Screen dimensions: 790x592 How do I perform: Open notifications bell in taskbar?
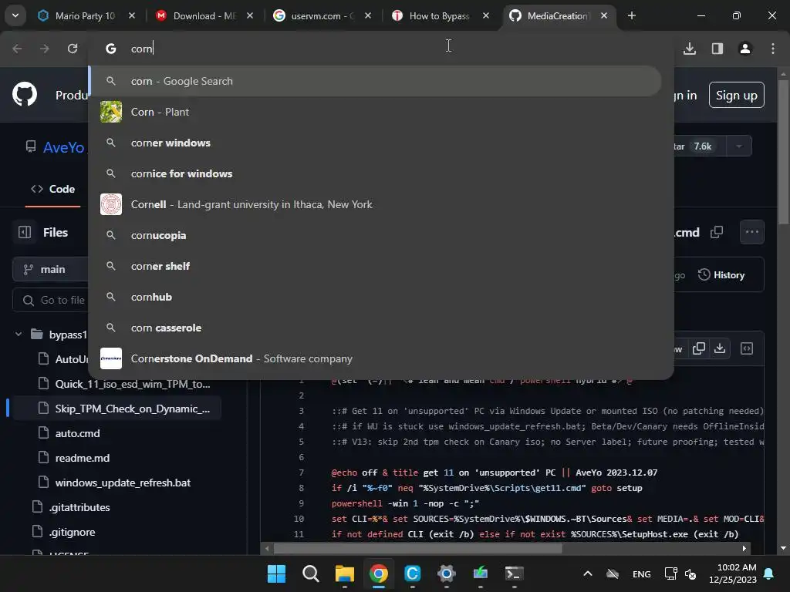coord(769,573)
